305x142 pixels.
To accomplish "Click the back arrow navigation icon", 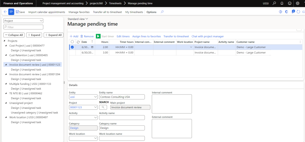I will coord(5,12).
